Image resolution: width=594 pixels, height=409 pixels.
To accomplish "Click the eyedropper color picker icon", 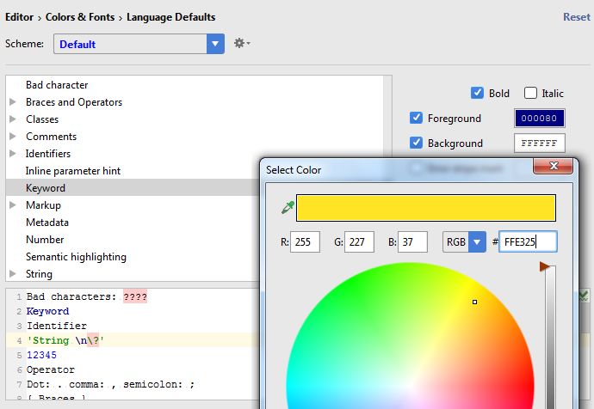I will point(288,208).
